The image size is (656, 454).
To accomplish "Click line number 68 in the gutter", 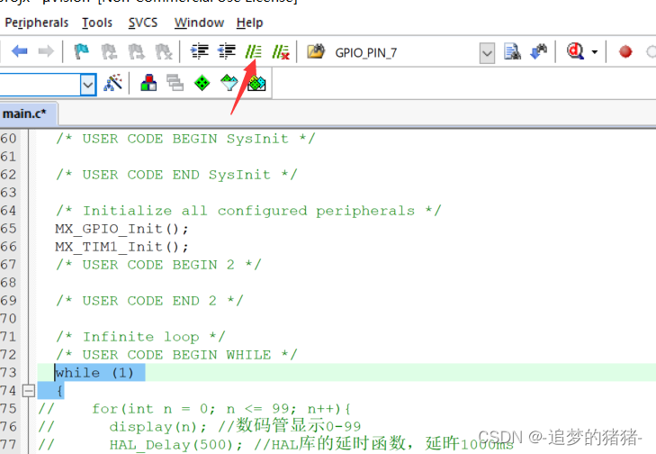I will click(x=8, y=283).
